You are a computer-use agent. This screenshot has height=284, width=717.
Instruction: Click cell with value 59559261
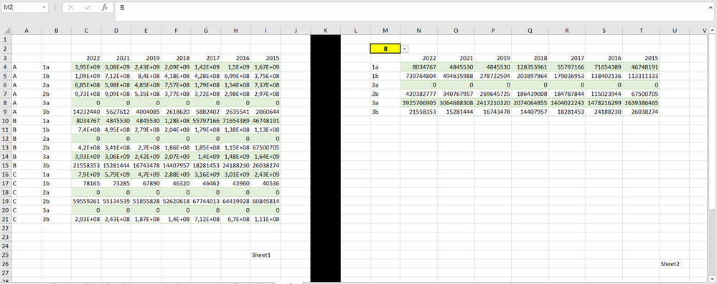tap(86, 201)
